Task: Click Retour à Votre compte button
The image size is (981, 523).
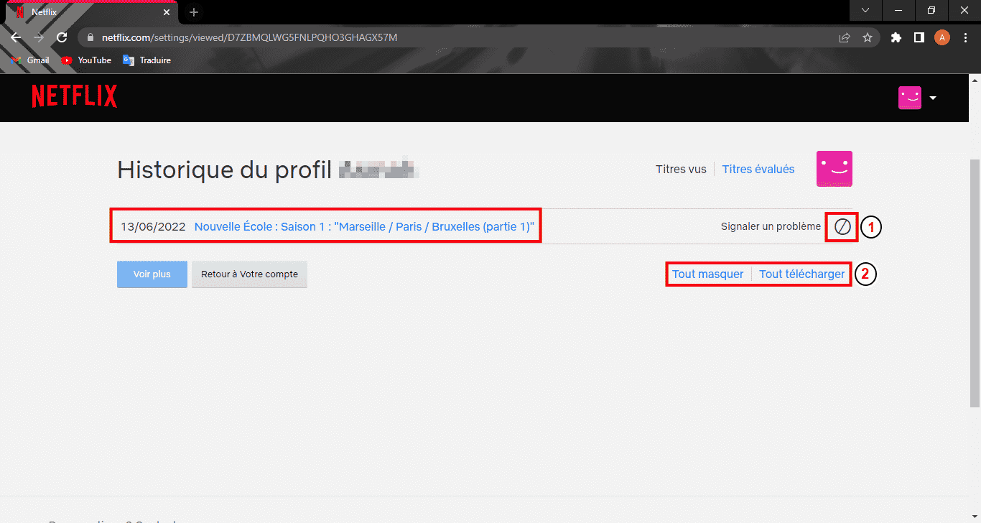Action: [249, 274]
